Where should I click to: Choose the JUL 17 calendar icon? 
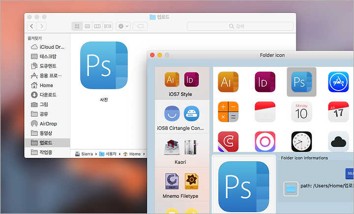pos(338,112)
